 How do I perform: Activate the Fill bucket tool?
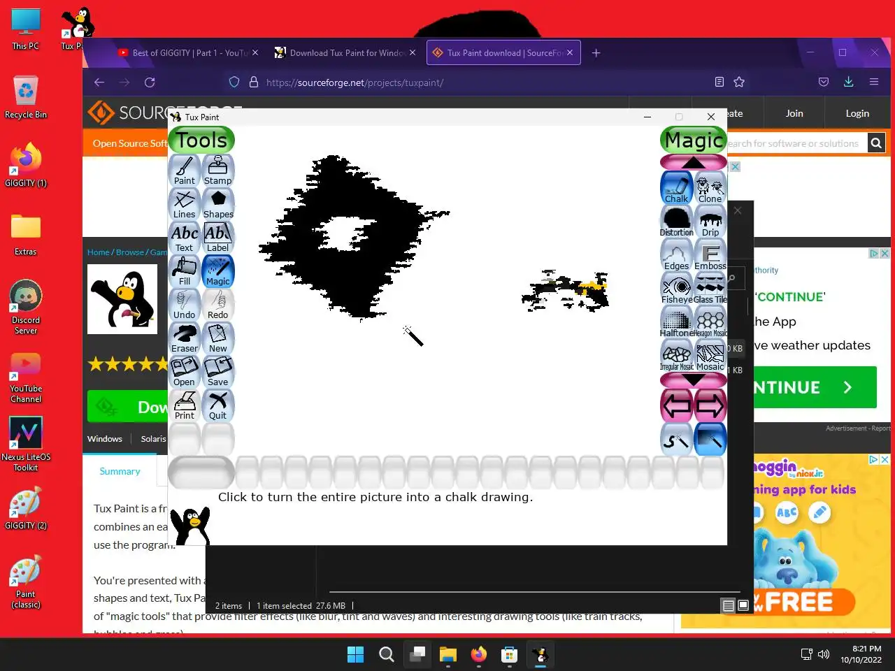pos(185,271)
